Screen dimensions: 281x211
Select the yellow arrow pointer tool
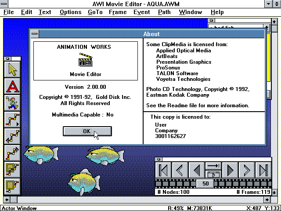(x=12, y=69)
